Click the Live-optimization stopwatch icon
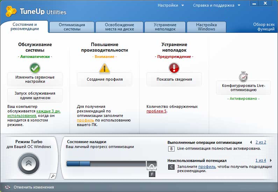 pyautogui.click(x=243, y=76)
